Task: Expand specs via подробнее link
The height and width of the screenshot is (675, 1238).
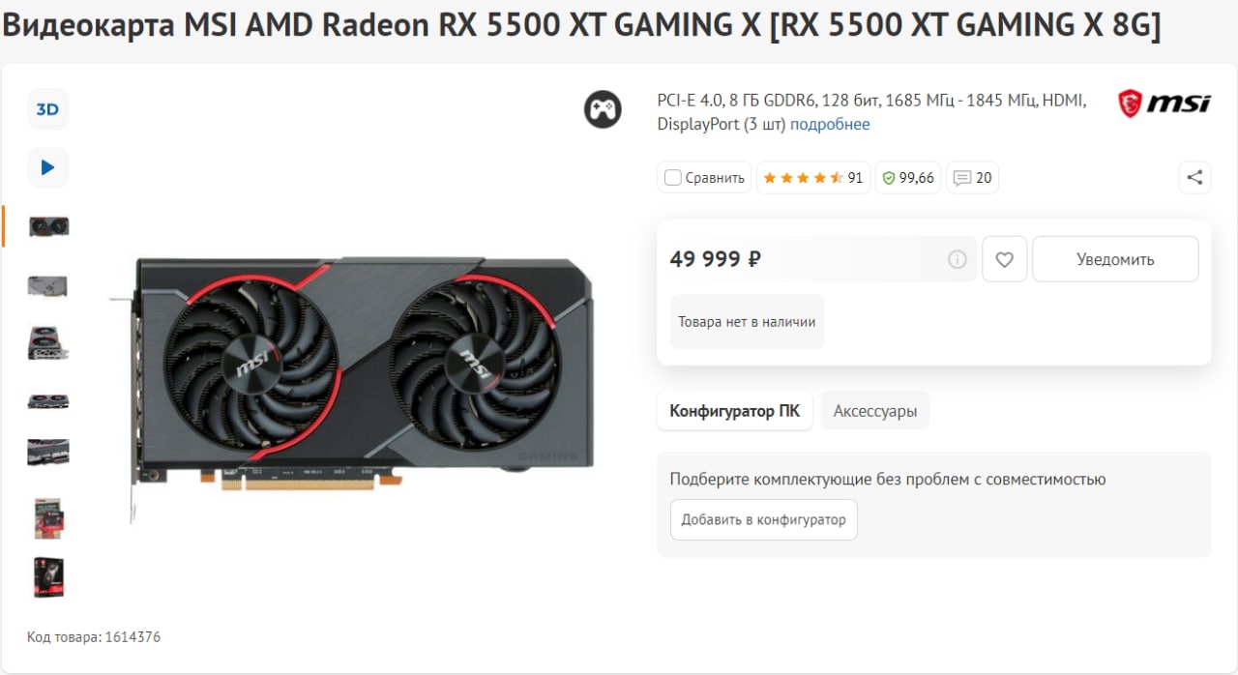Action: pyautogui.click(x=830, y=124)
